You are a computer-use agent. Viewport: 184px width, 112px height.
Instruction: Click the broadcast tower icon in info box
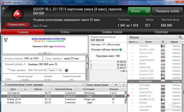pyautogui.click(x=6, y=40)
